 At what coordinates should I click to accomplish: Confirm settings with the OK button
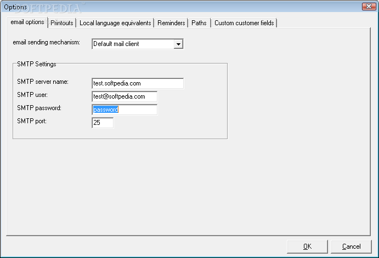(x=307, y=246)
